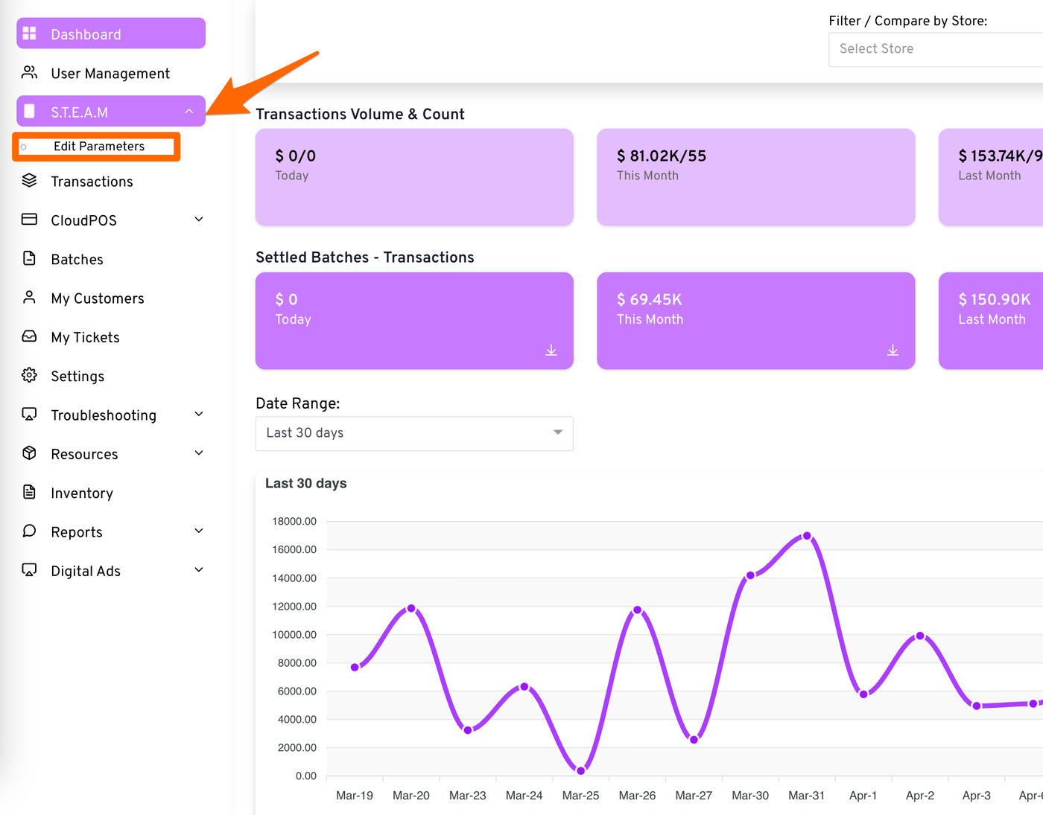Click the Batches document icon
This screenshot has width=1043, height=815.
click(30, 258)
